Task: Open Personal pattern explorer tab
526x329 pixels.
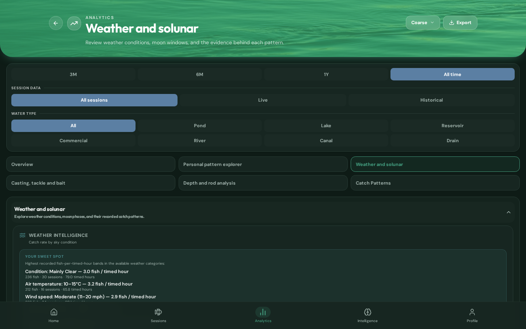Action: click(x=263, y=164)
